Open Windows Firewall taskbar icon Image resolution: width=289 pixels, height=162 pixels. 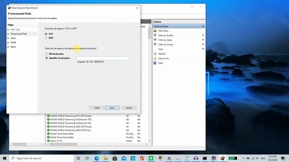(x=223, y=158)
